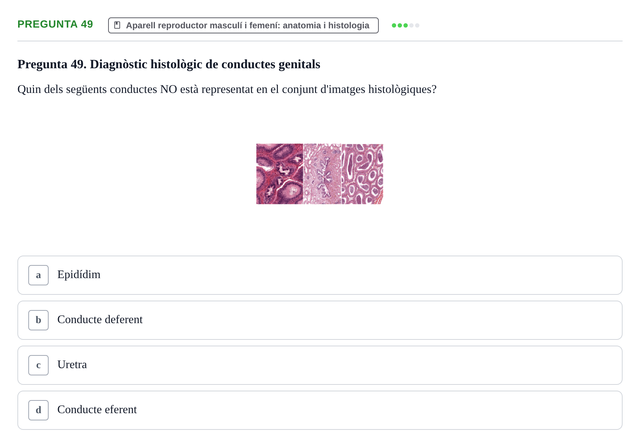
Task: Click the third green difficulty dot
Action: coord(406,25)
